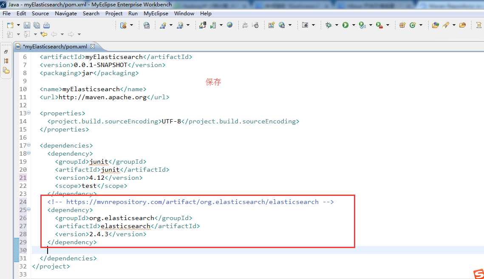Click the junit version 4.12 text
The height and width of the screenshot is (279, 484).
coord(97,178)
